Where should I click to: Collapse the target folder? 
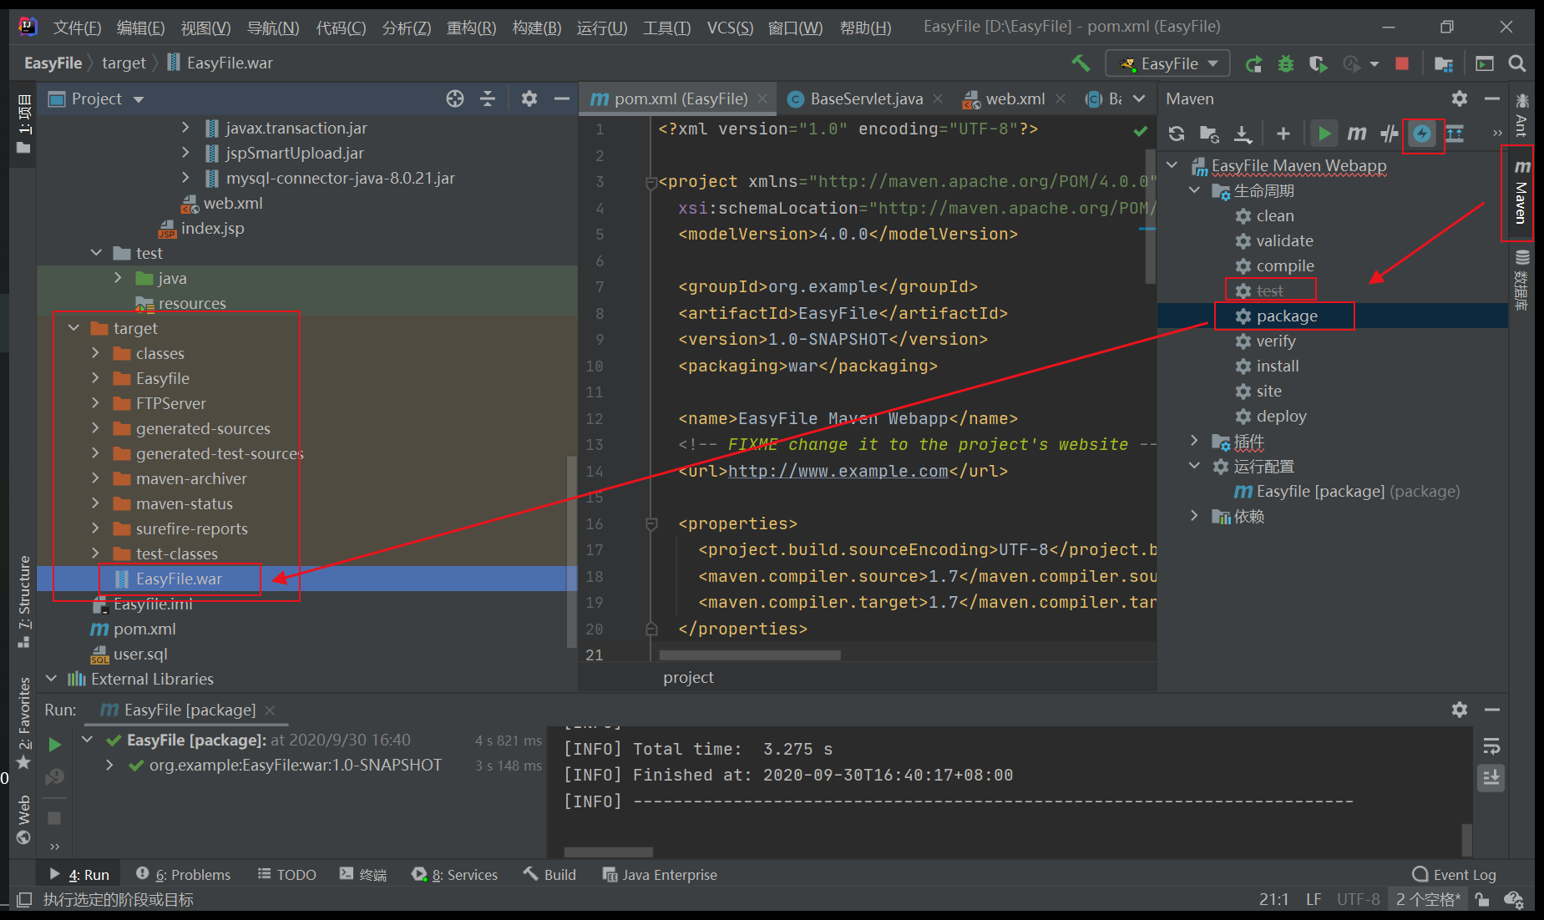[73, 328]
